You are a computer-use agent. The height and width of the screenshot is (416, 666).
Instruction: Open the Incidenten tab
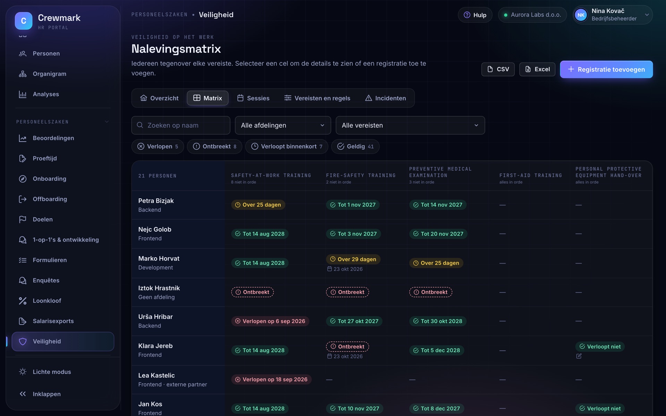coord(385,98)
